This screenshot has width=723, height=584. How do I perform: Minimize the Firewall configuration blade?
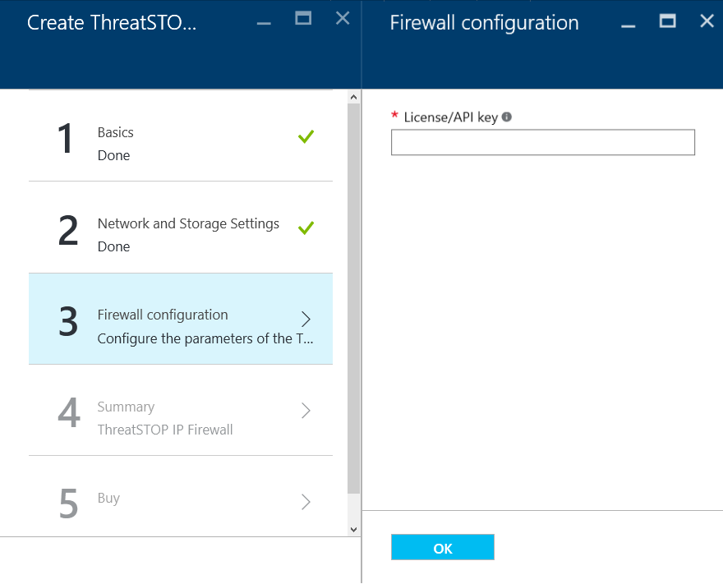pos(628,25)
